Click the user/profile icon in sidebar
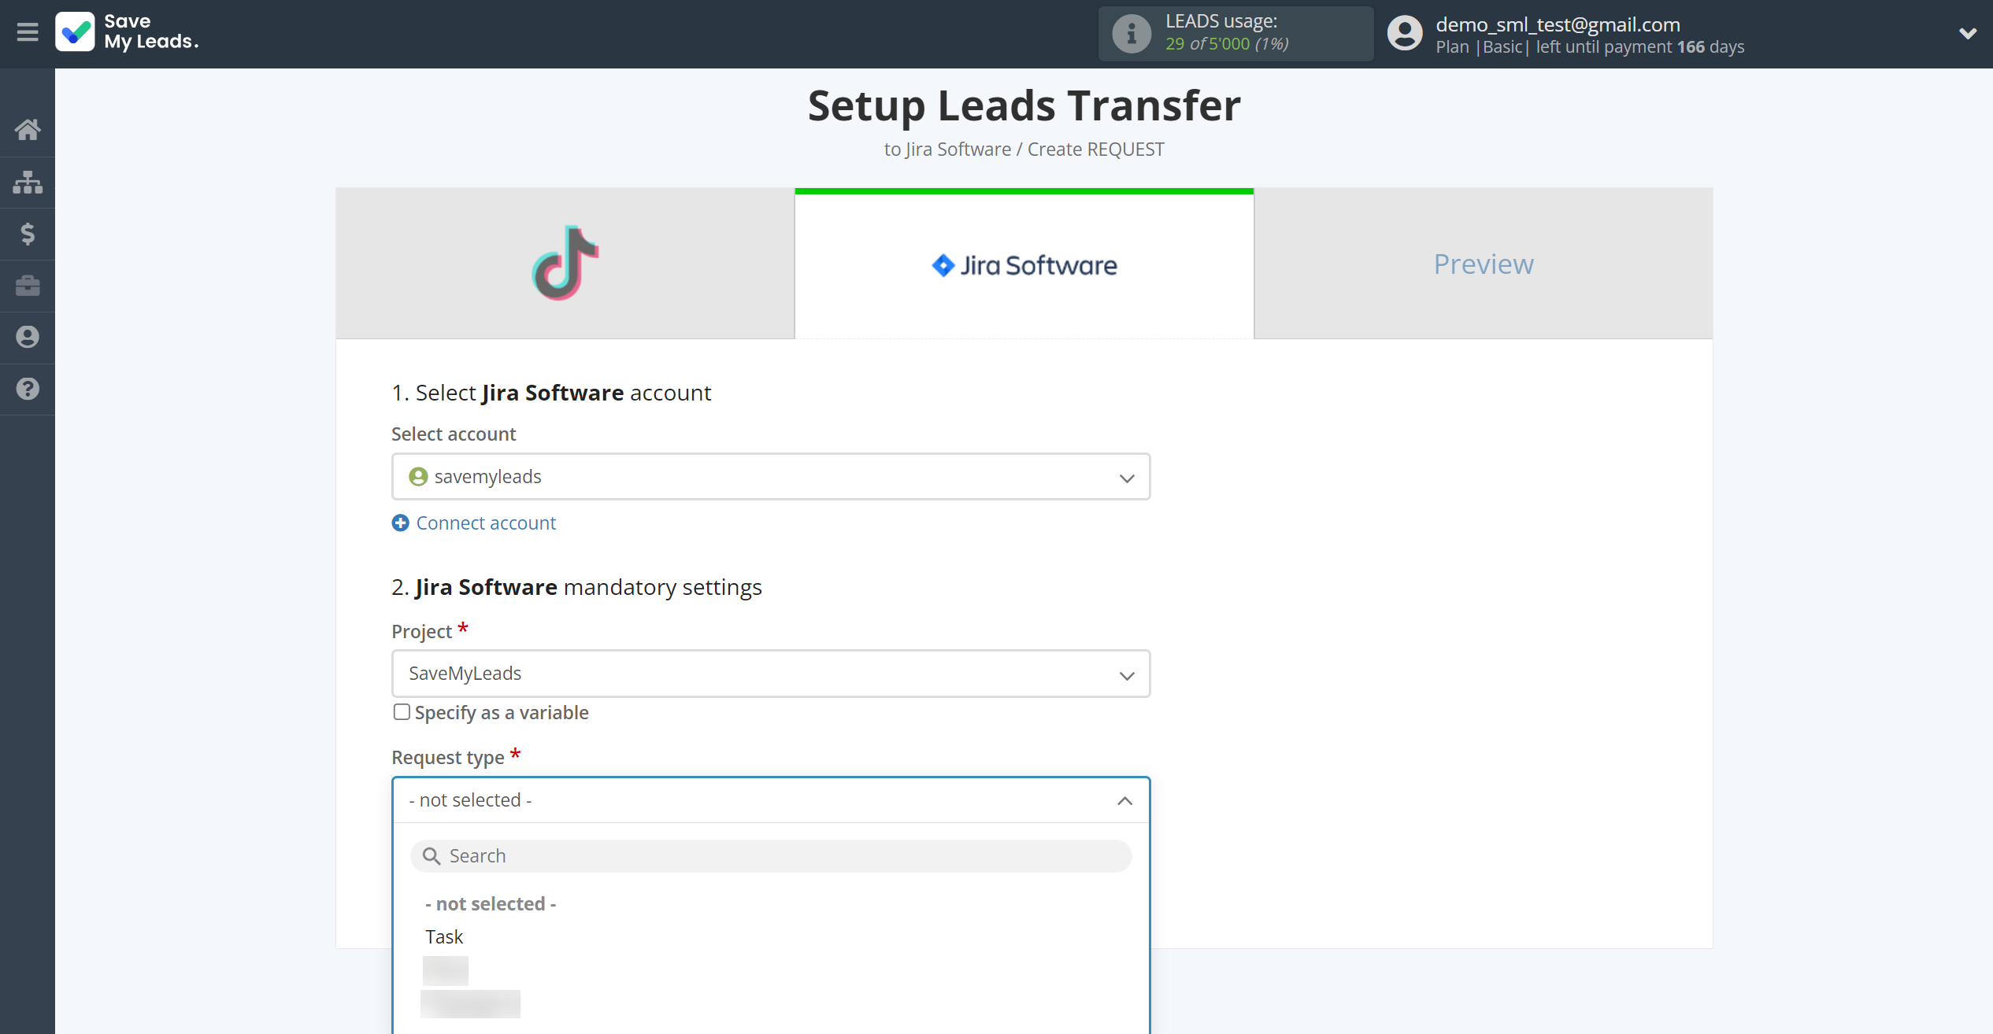 28,338
